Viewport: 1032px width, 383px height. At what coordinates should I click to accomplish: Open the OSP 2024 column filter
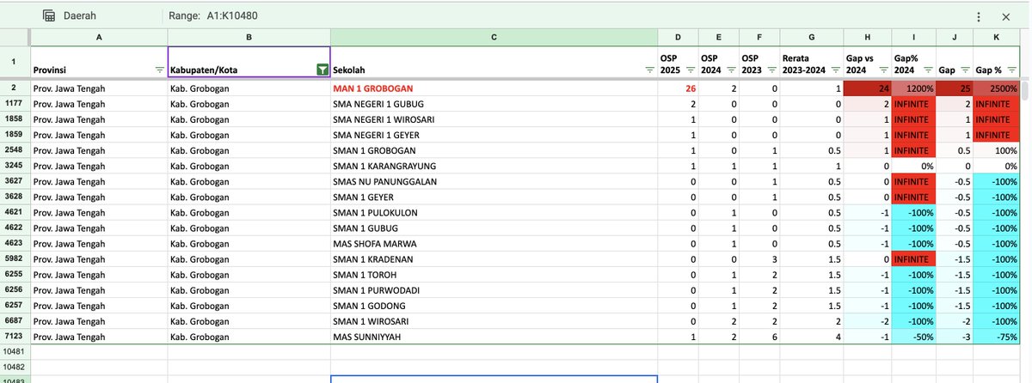[731, 70]
